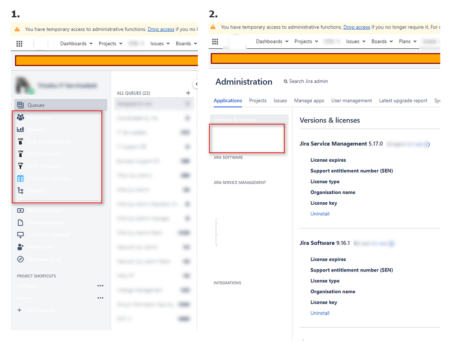Select Queues in the project sidebar
The image size is (451, 351).
(x=61, y=105)
